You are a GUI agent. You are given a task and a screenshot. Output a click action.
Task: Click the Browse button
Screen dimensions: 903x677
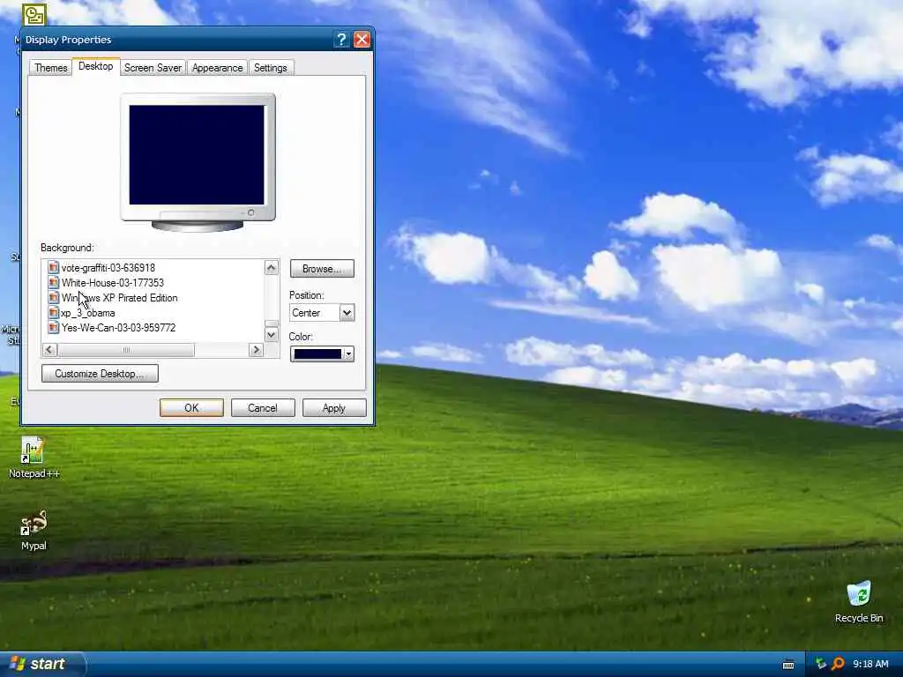[x=322, y=269]
